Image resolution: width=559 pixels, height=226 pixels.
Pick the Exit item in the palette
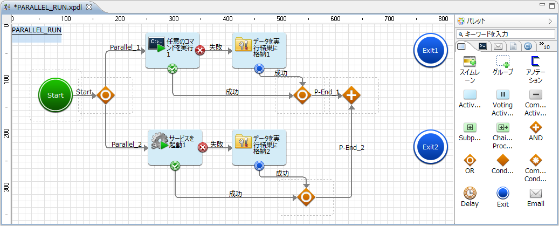pos(503,197)
